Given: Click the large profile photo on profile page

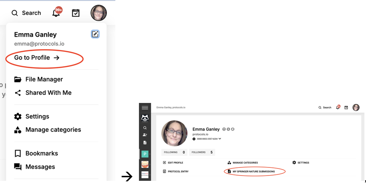Looking at the screenshot, I should (174, 133).
